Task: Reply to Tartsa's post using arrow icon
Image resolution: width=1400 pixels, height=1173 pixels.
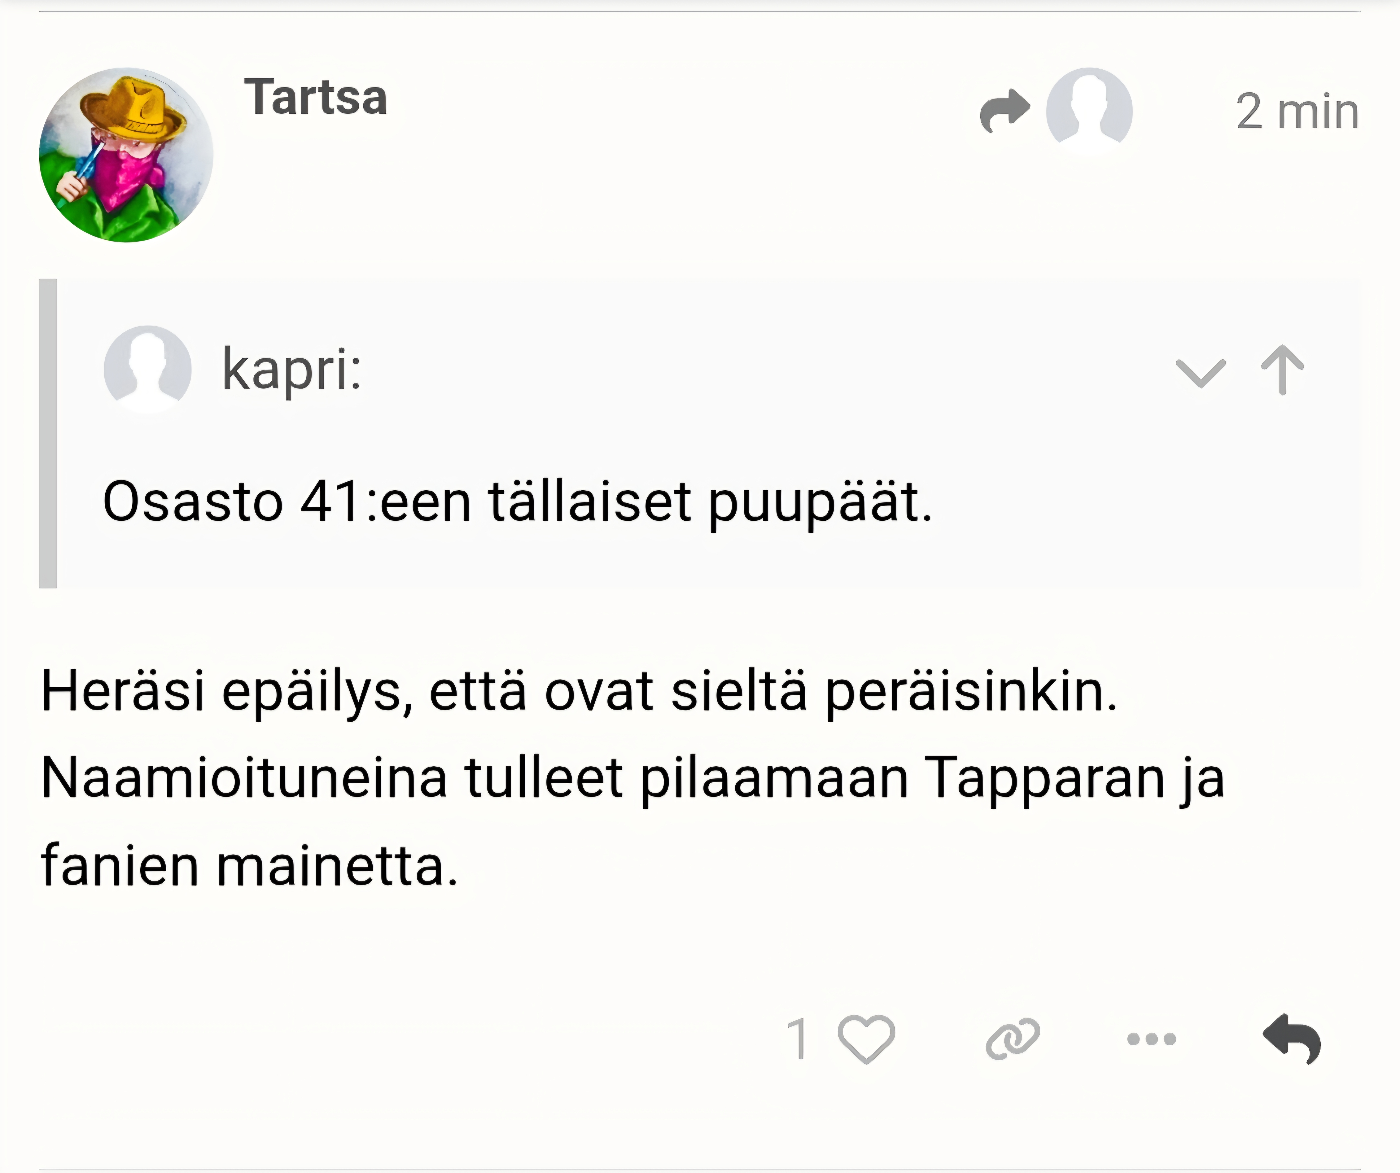Action: [x=1292, y=1039]
